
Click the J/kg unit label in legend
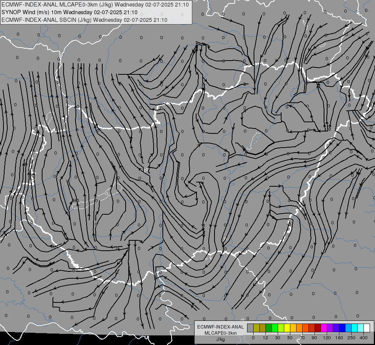(x=220, y=339)
